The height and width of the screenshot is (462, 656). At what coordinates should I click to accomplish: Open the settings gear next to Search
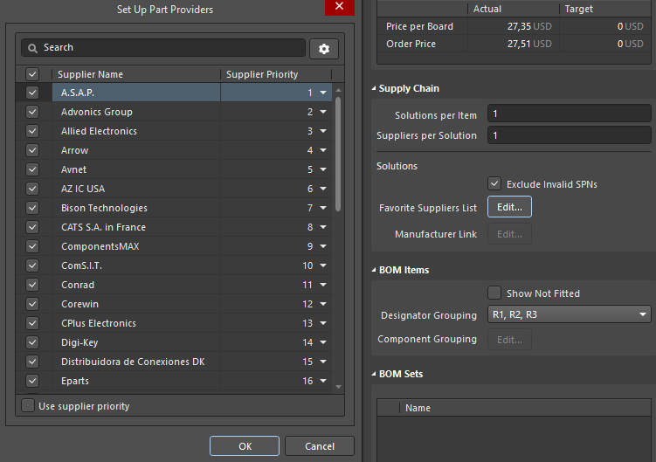pyautogui.click(x=324, y=49)
